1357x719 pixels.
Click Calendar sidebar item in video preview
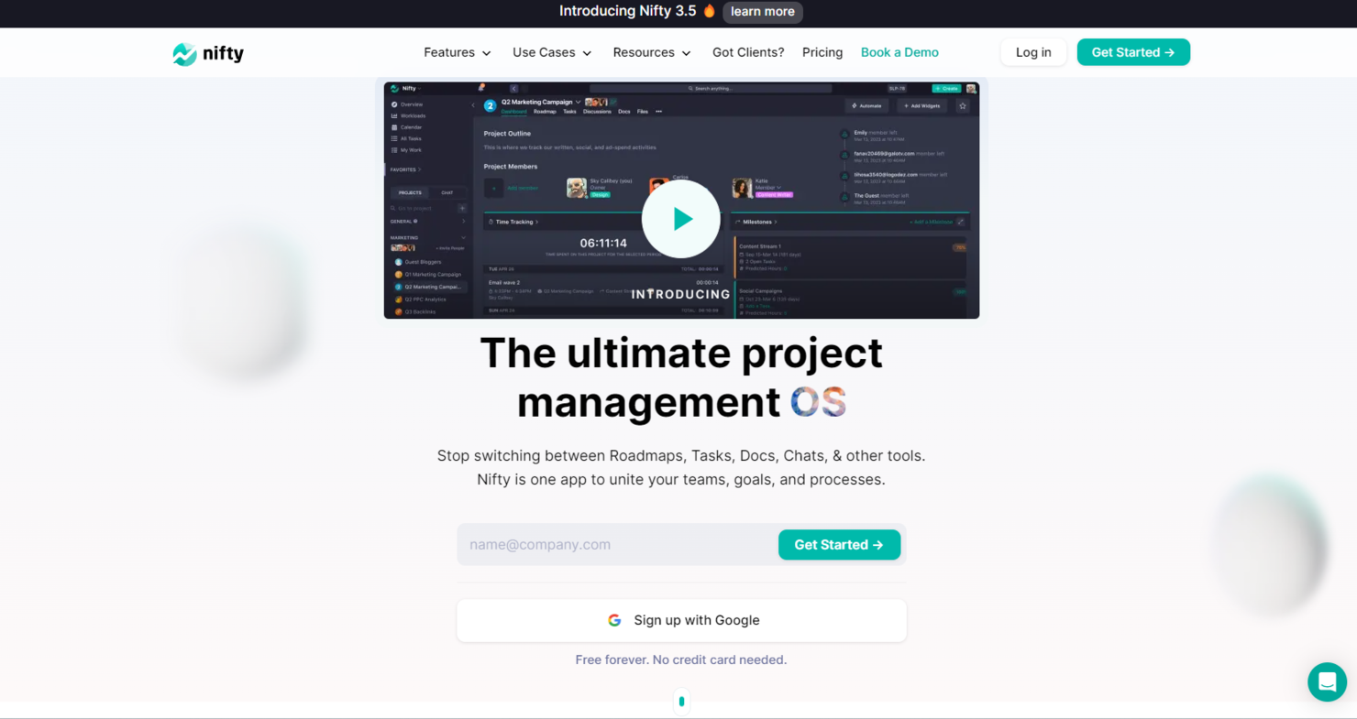click(407, 127)
